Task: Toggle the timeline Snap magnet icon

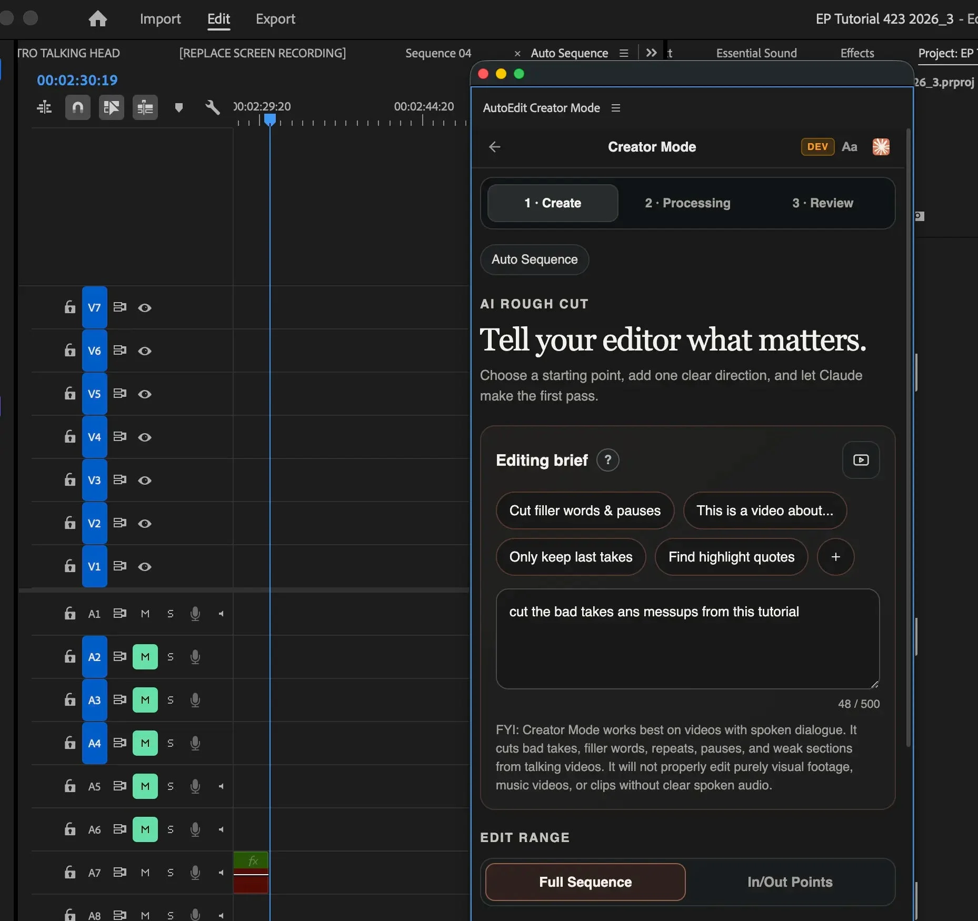Action: pos(77,108)
